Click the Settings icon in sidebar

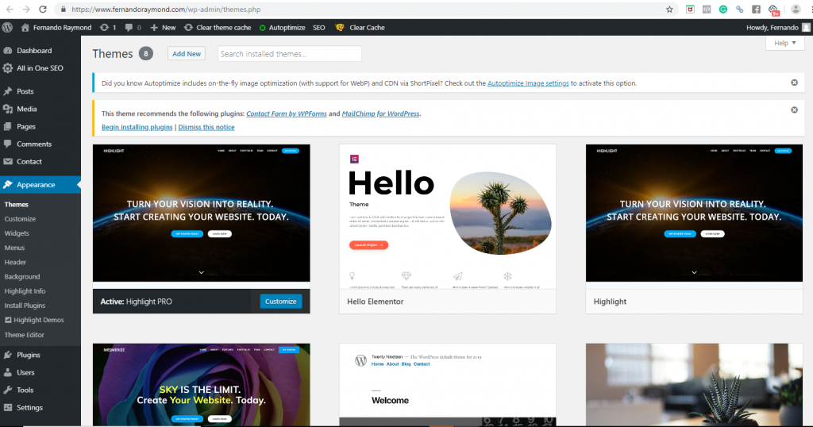click(8, 408)
